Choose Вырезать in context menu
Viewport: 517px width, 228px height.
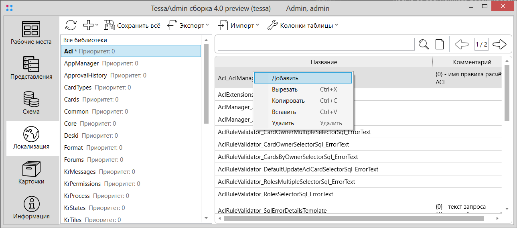point(303,90)
